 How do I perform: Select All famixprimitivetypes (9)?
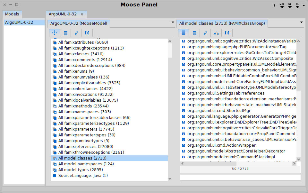(109, 141)
